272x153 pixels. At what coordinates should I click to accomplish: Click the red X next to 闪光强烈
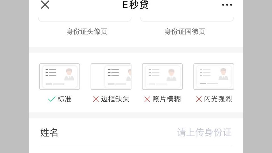pos(199,99)
